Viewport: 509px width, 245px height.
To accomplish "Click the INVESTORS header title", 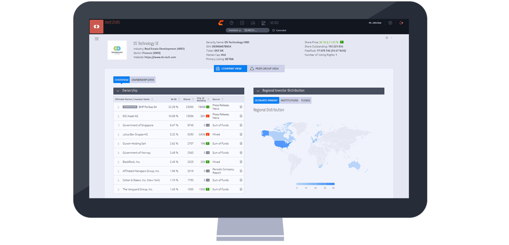I will (x=112, y=23).
